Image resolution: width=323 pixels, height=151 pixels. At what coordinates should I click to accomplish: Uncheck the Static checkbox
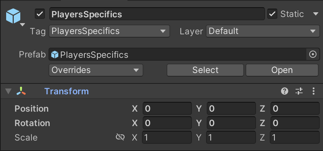272,14
